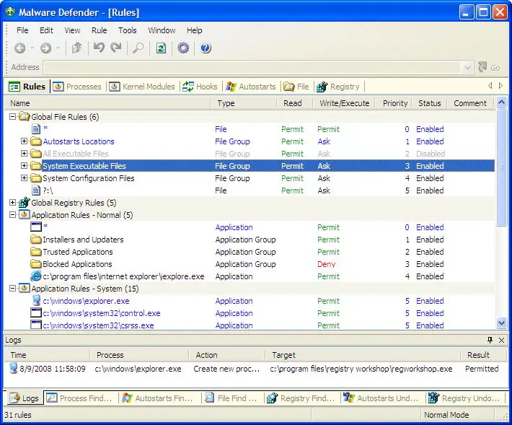Image resolution: width=512 pixels, height=425 pixels.
Task: Click the Refresh toolbar icon
Action: (161, 48)
